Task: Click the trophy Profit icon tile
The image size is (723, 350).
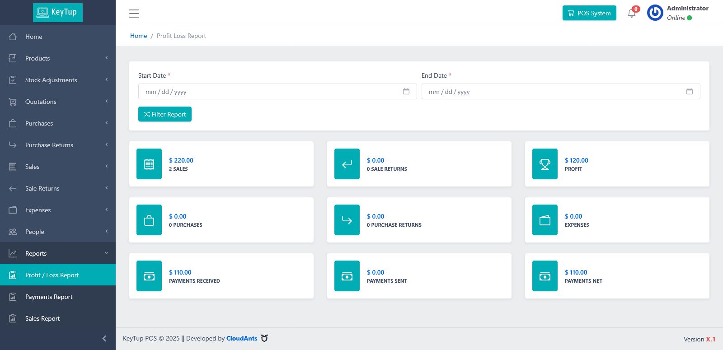Action: click(x=545, y=164)
